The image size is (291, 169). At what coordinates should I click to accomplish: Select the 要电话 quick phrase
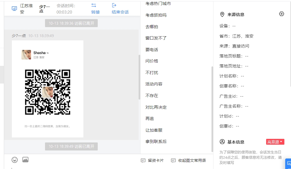(152, 50)
